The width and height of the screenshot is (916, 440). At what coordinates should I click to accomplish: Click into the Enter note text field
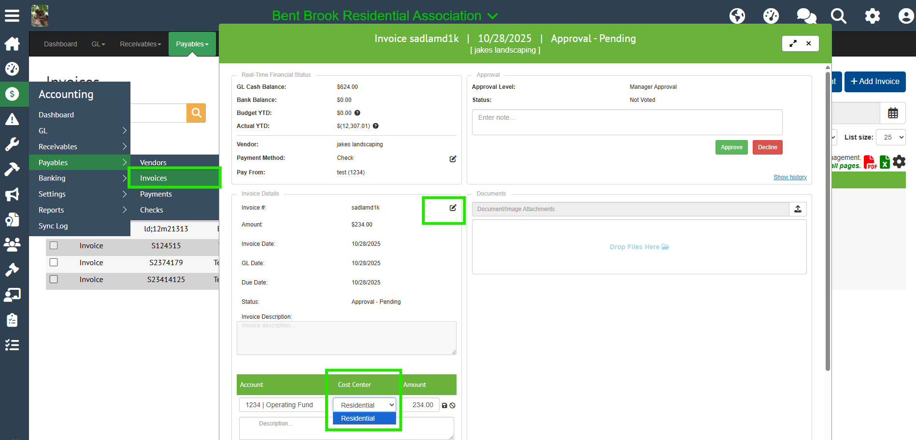coord(627,122)
